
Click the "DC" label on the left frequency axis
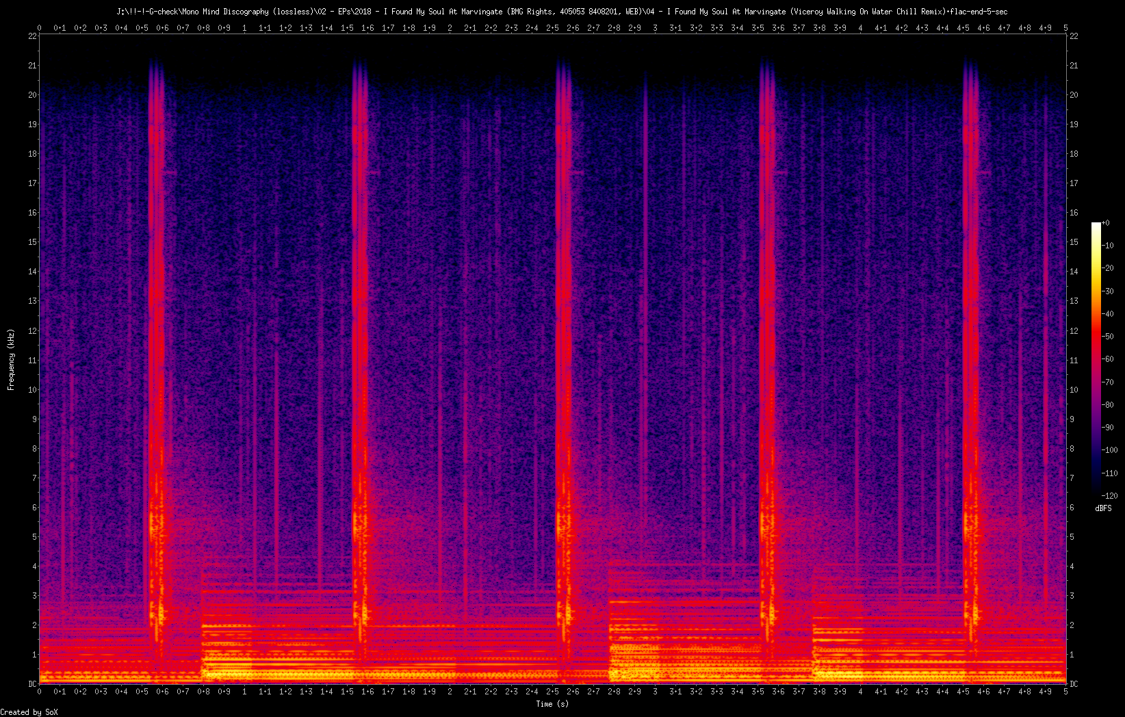[x=32, y=684]
